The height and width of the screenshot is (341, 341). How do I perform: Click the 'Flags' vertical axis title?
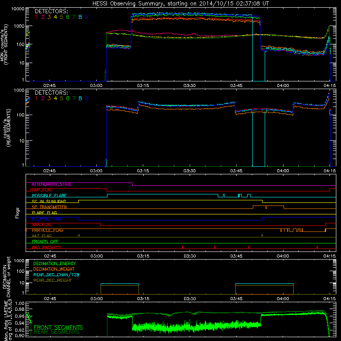17,213
